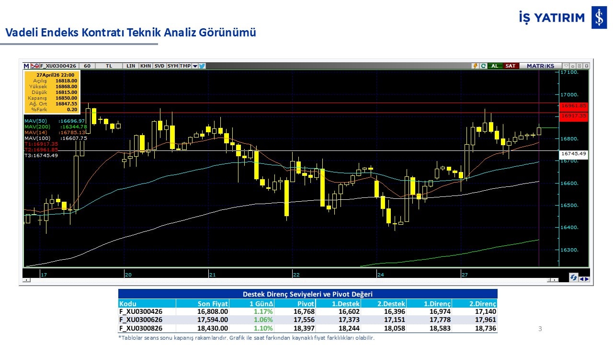The image size is (613, 345).
Task: Toggle the SVD option in chart toolbar
Action: point(159,66)
